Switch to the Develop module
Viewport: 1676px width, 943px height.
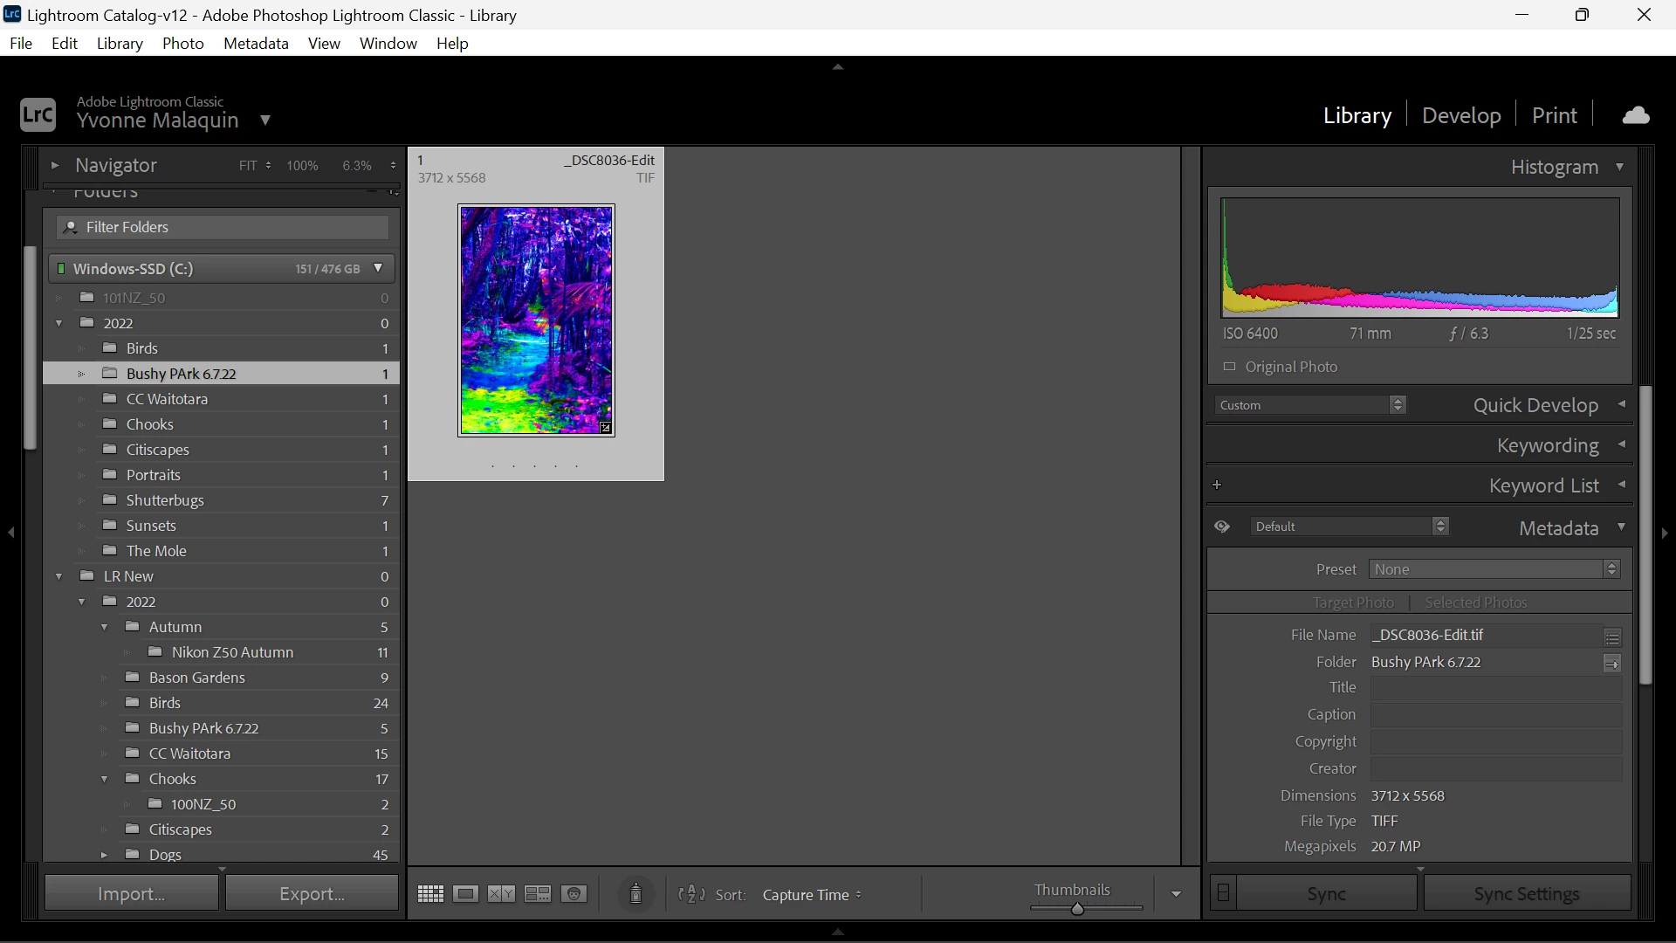tap(1461, 115)
